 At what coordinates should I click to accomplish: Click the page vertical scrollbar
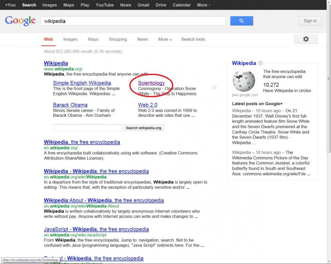point(328,79)
